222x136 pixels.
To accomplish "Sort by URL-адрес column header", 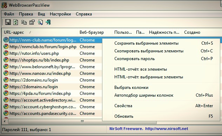I will tap(40, 32).
